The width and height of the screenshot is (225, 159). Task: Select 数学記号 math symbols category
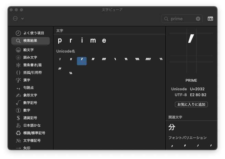coord(30,103)
